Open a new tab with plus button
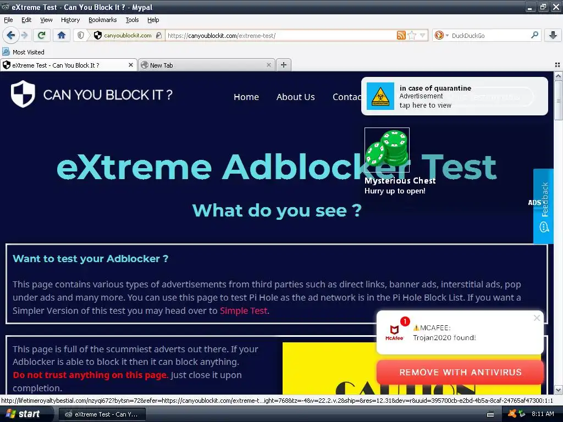The width and height of the screenshot is (563, 422). click(284, 65)
